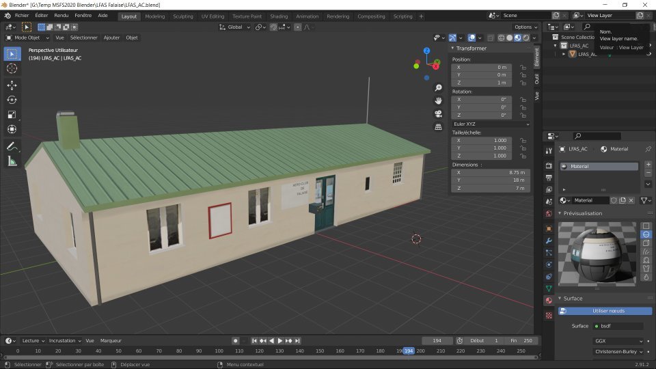Jump to the timeline end frame
The height and width of the screenshot is (369, 656).
coord(298,340)
